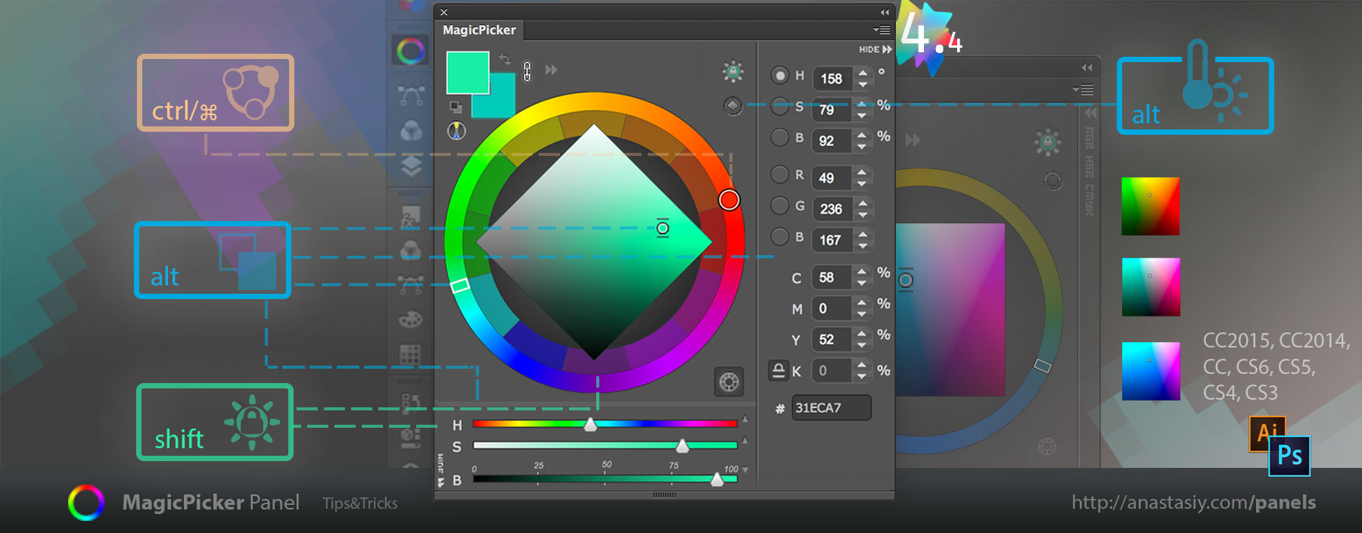Click the double-arrow icon in the background panel
1362x533 pixels.
pyautogui.click(x=913, y=140)
